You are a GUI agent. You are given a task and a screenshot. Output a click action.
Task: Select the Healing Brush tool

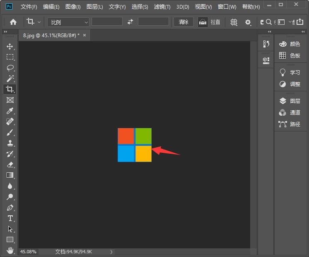point(10,121)
